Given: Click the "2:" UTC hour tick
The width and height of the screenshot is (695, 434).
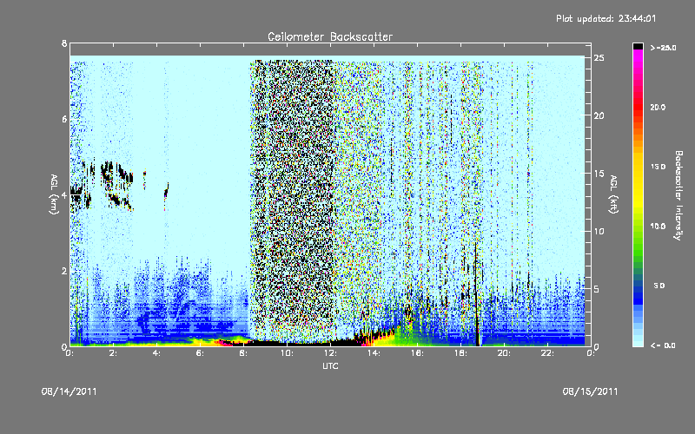Looking at the screenshot, I should pyautogui.click(x=113, y=353).
